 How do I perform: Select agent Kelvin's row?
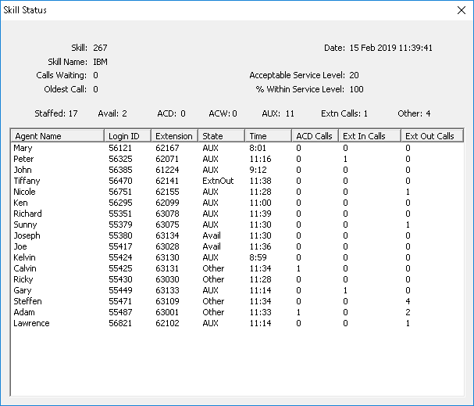coord(25,257)
